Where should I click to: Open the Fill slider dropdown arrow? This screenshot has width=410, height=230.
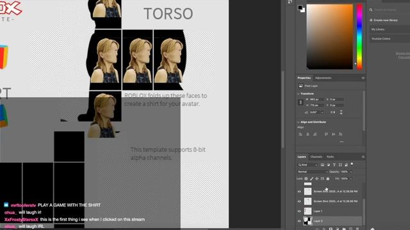click(351, 179)
